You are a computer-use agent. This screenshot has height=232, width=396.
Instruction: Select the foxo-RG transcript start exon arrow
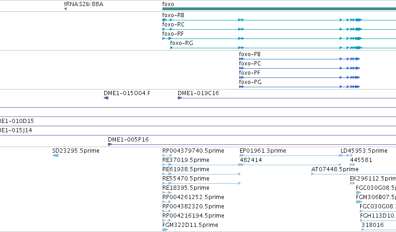[x=172, y=48]
